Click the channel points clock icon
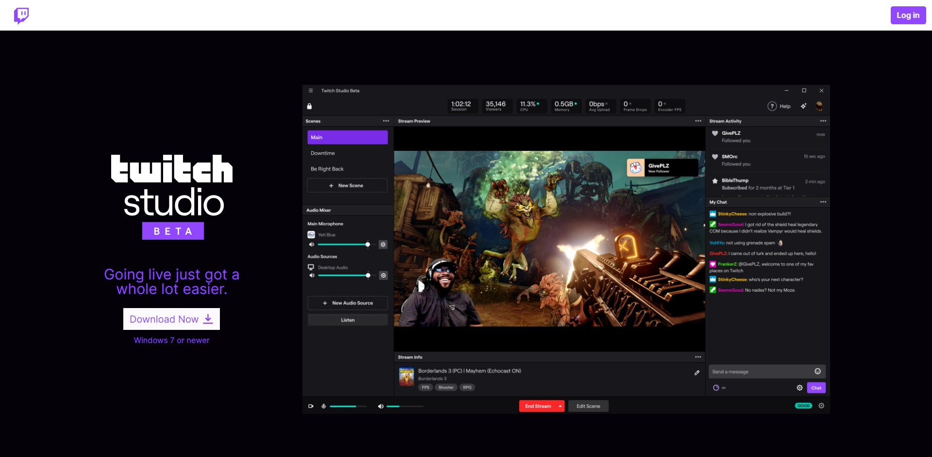Screen dimensions: 932x457 coord(716,388)
